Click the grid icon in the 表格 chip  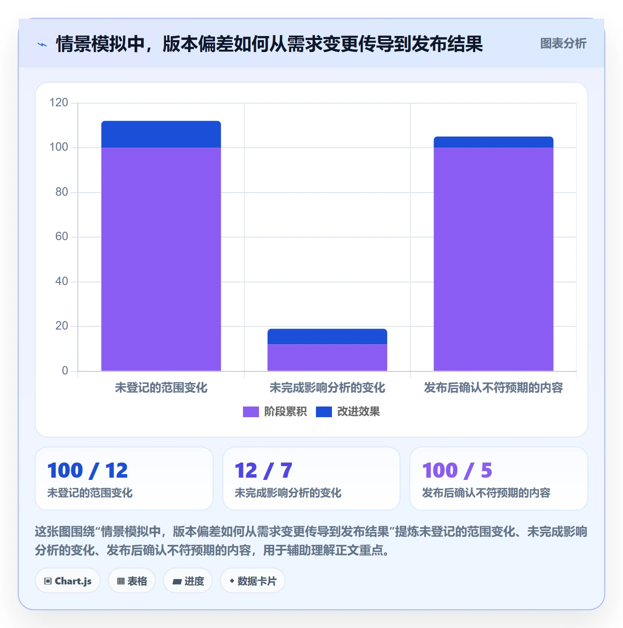coord(121,581)
